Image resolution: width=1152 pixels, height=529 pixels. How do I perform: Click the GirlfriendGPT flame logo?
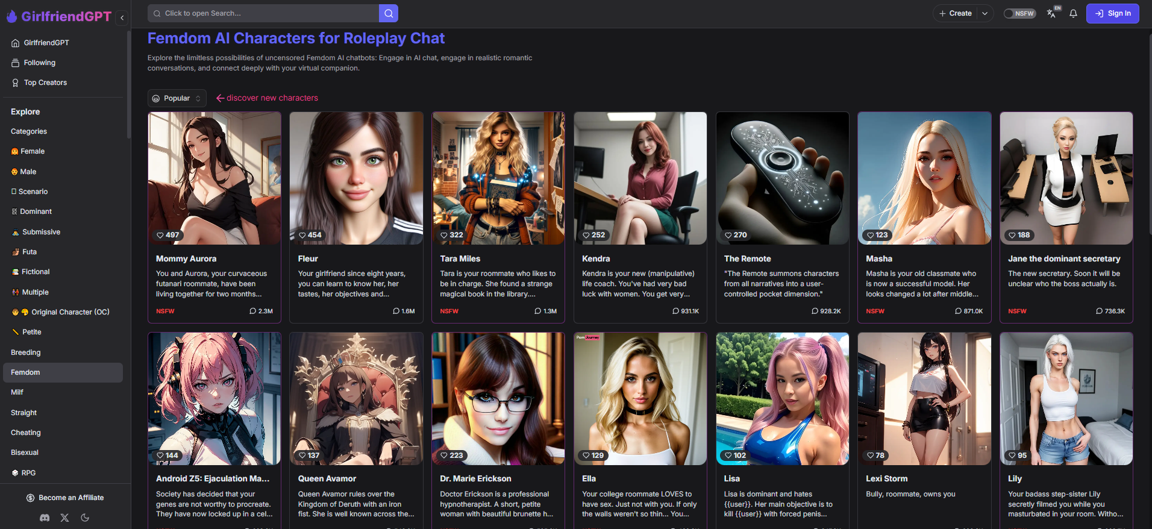(x=12, y=16)
